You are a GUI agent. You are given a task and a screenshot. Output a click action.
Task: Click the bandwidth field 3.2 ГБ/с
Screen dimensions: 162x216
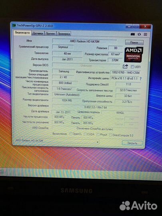click(127, 102)
